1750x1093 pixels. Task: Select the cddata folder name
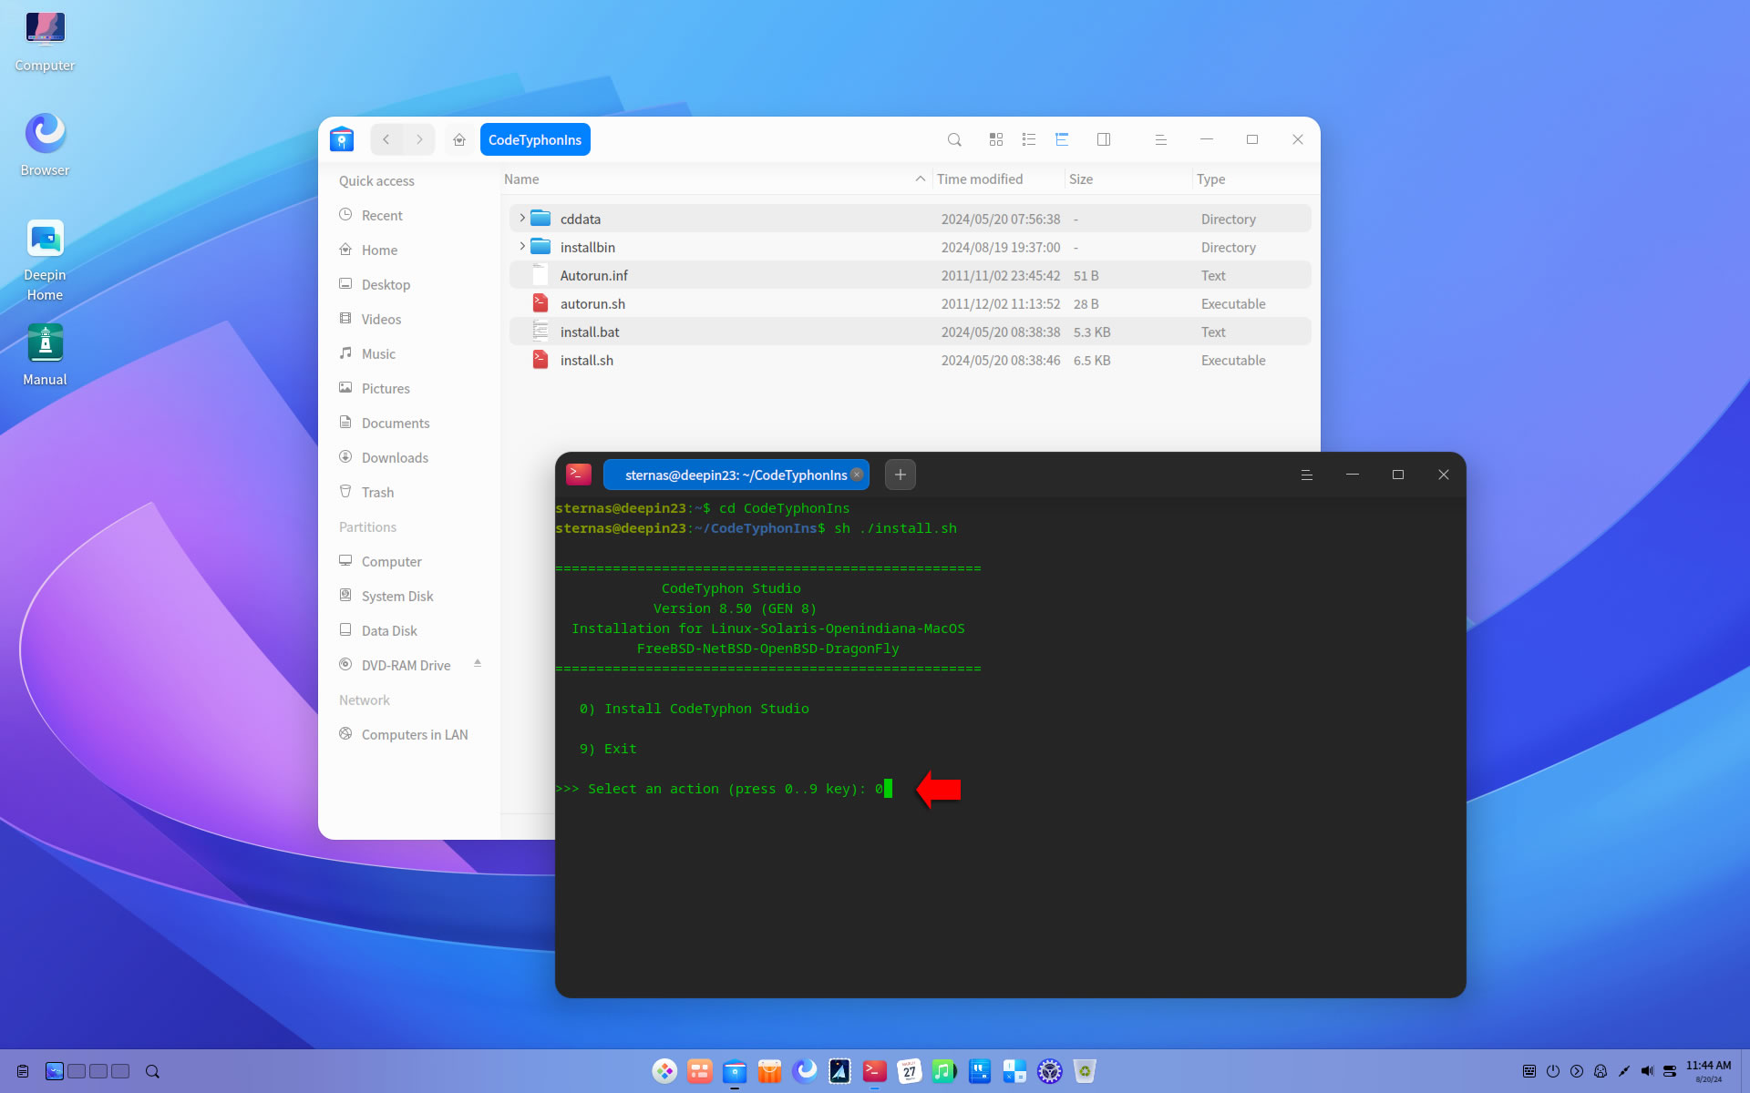(581, 219)
